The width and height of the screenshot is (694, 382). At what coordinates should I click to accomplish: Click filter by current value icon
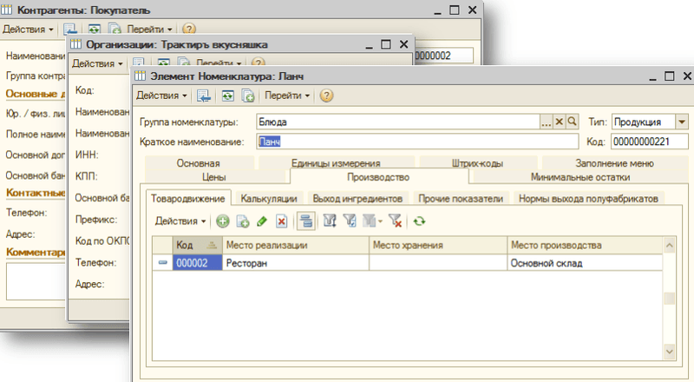point(350,221)
